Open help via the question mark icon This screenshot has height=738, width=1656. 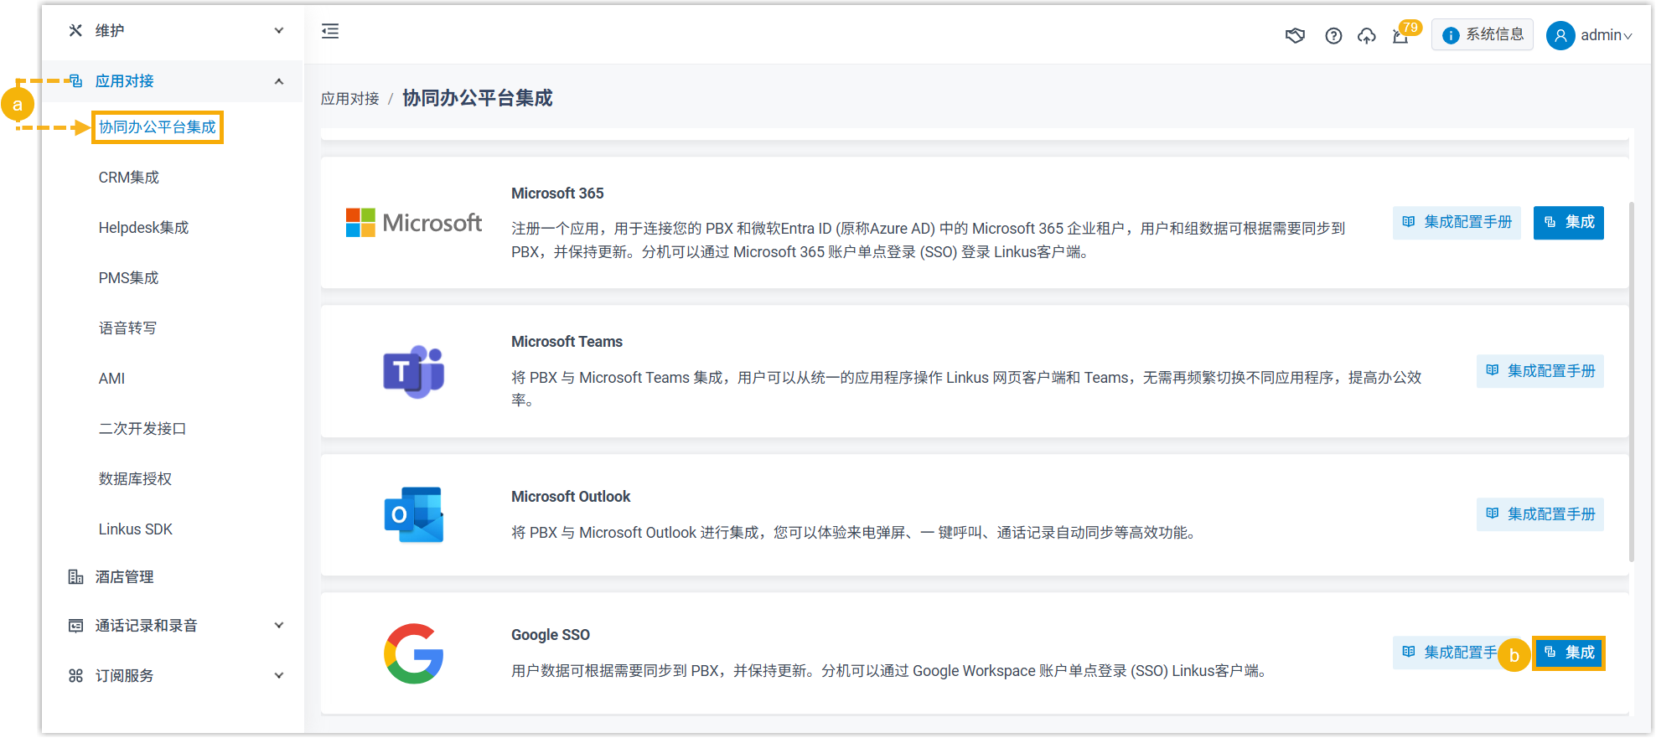tap(1333, 35)
